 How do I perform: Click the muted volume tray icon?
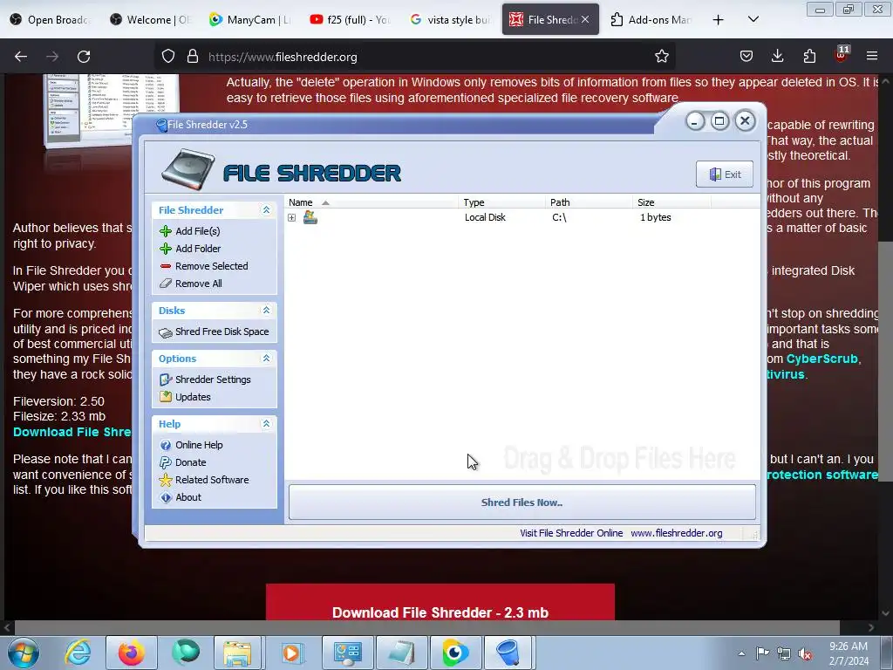[805, 653]
